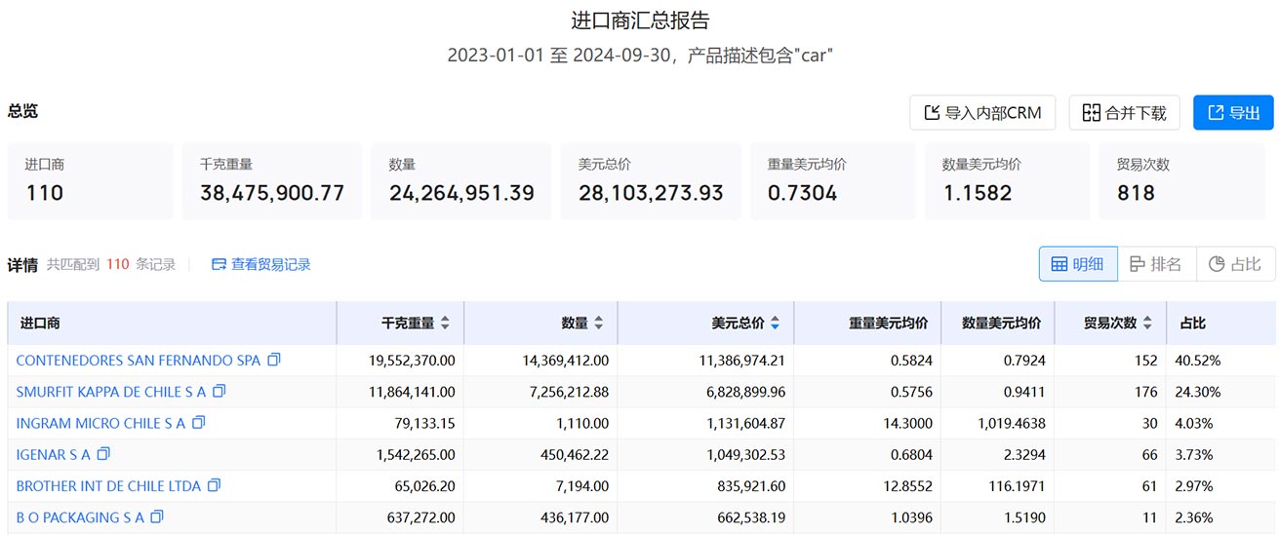This screenshot has width=1279, height=535.
Task: Sort by 数量 column arrows
Action: [599, 323]
